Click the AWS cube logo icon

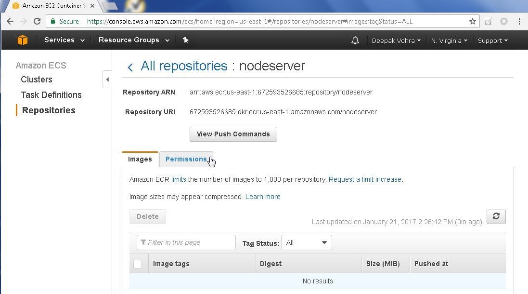tap(23, 40)
